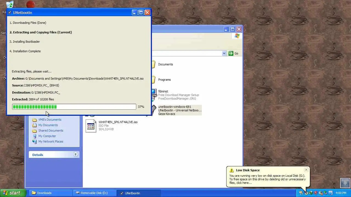Open My Documents from Other Places

click(x=48, y=125)
